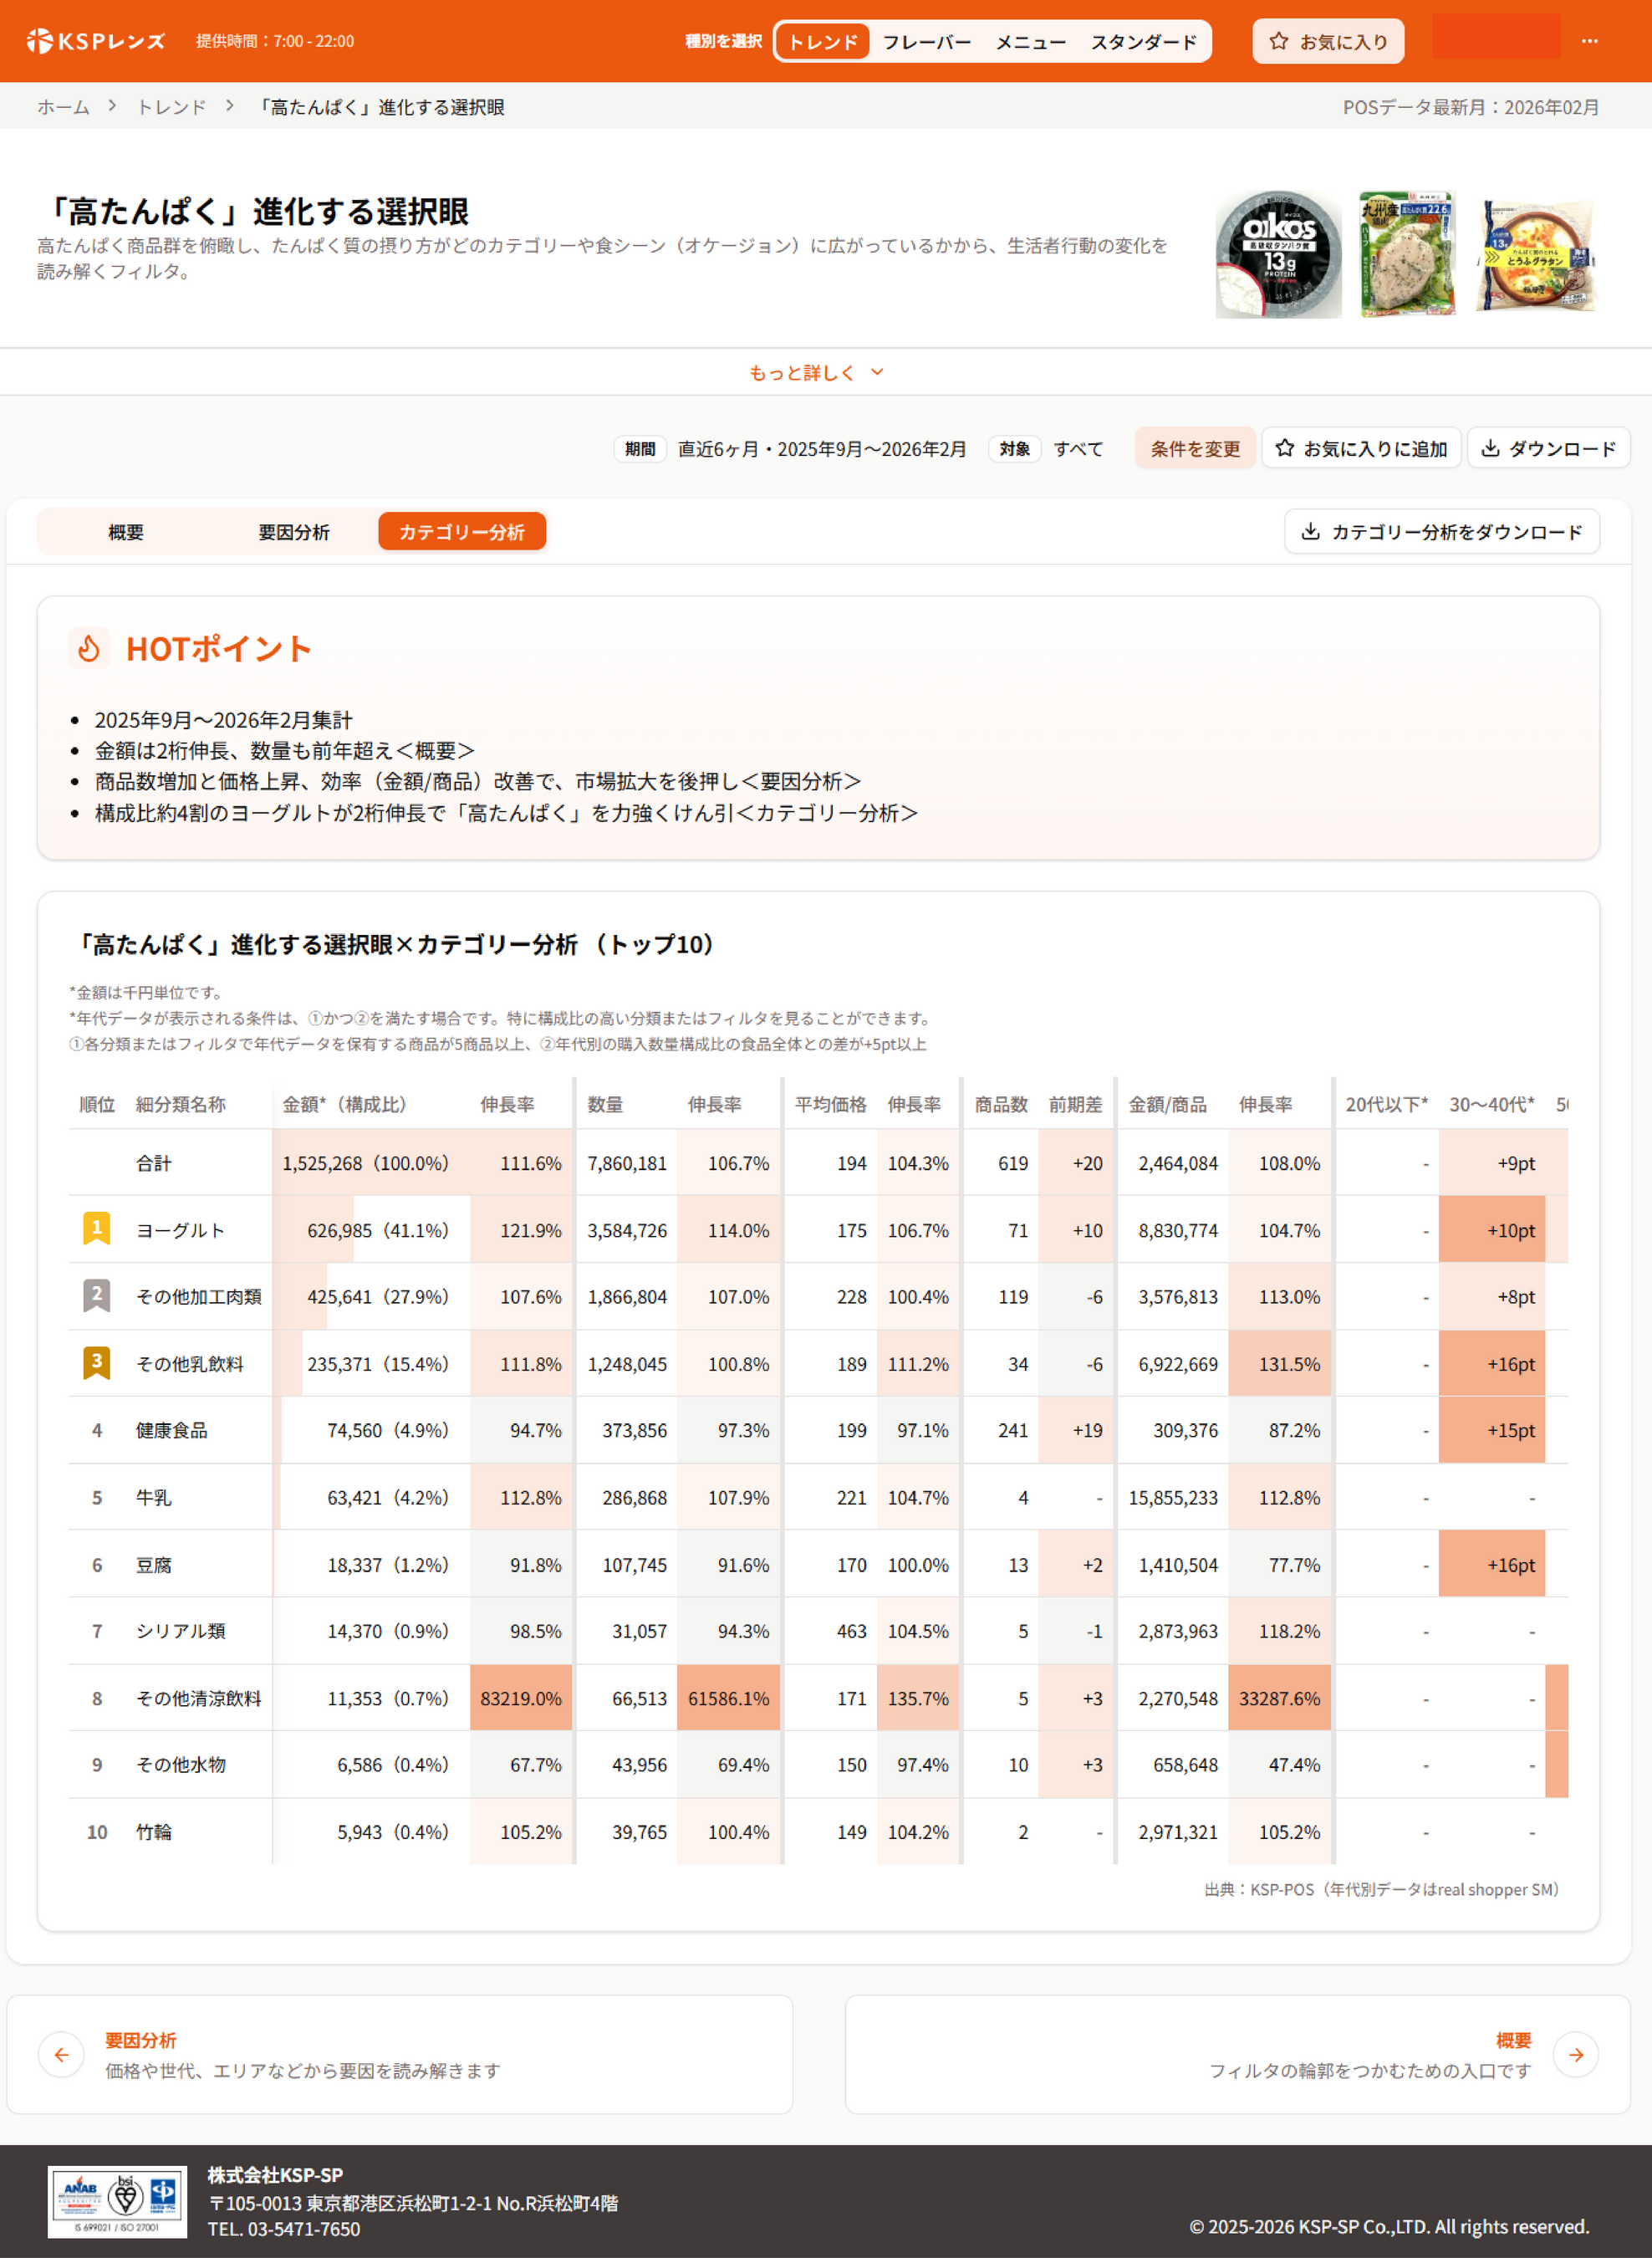Click the KSPレンズ logo icon
The width and height of the screenshot is (1652, 2258).
(x=40, y=41)
